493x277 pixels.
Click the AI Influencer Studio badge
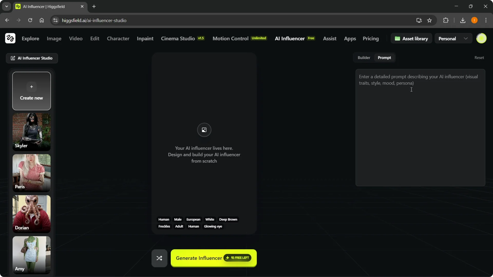pos(32,58)
